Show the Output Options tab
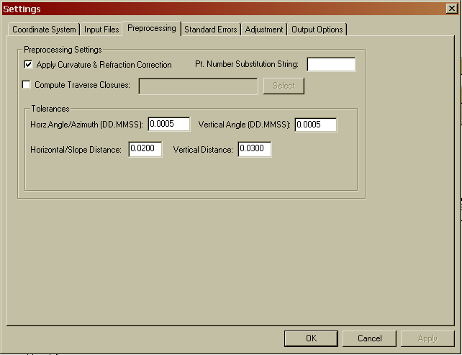 click(317, 30)
